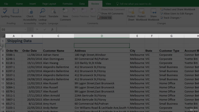Select column G header

[x=171, y=36]
